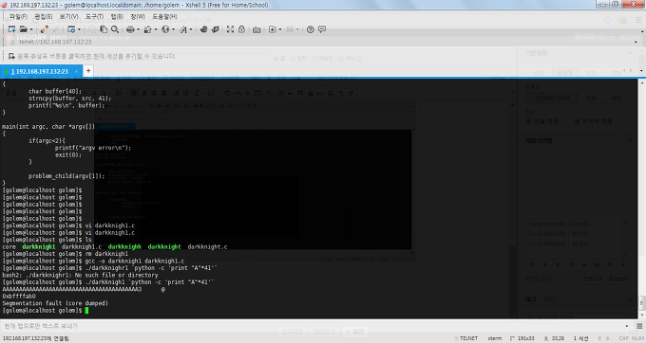646x343 pixels.
Task: Open the 도구(T) menu
Action: coord(94,16)
